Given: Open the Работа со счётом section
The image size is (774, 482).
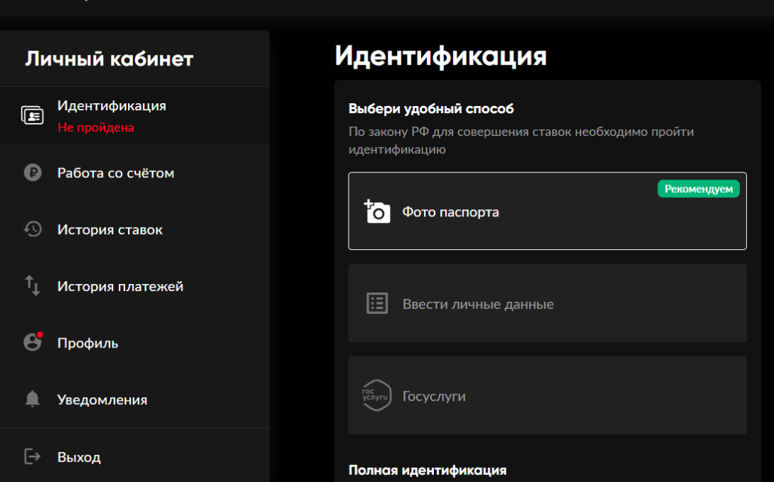Looking at the screenshot, I should click(x=115, y=173).
